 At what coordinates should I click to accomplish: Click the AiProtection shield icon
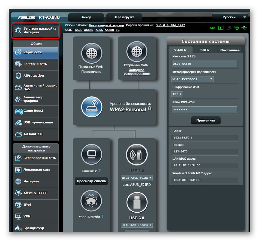(x=18, y=76)
